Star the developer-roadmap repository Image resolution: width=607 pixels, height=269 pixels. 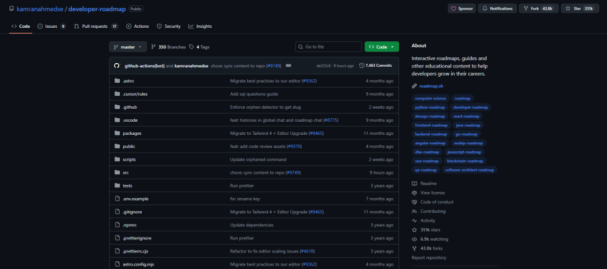tap(579, 8)
